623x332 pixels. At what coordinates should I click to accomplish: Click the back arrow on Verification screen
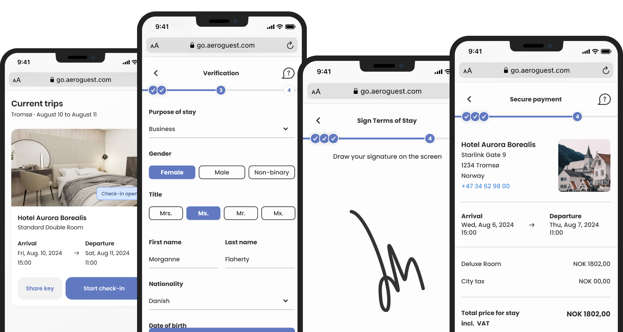click(156, 73)
